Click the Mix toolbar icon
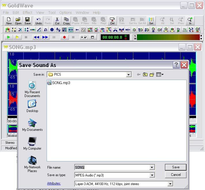 [x=94, y=21]
